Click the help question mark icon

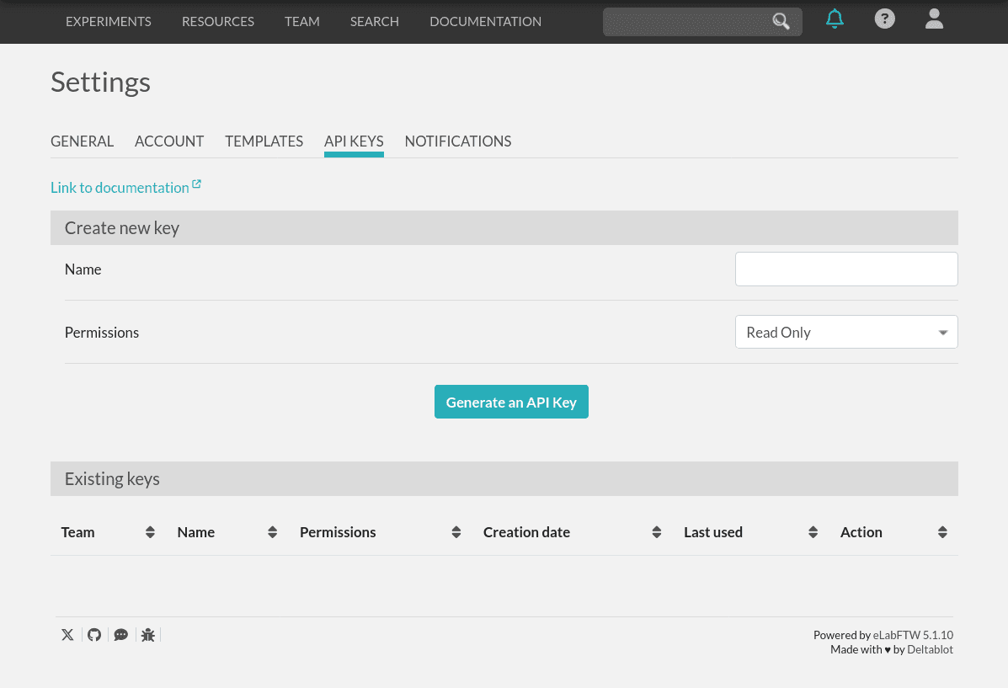884,18
